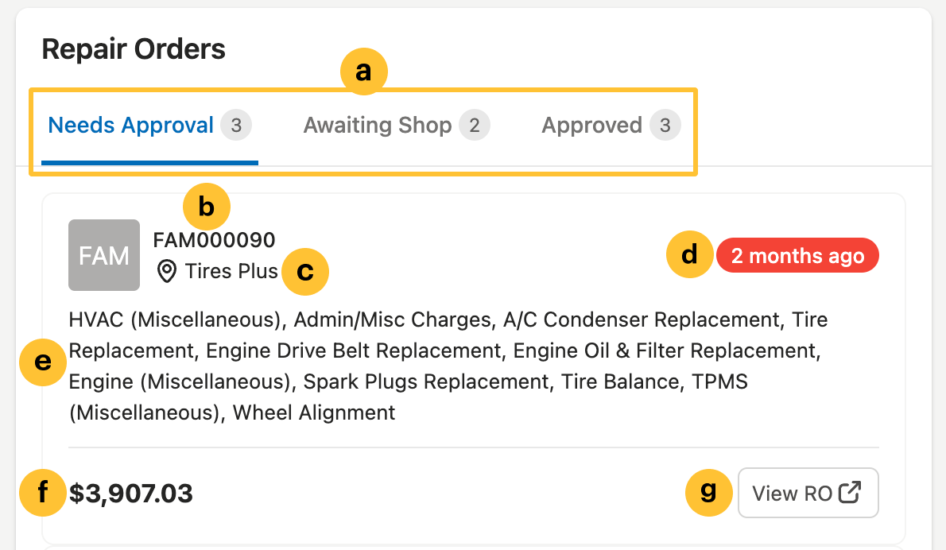Click the count badge showing 2 next to Awaiting Shop

click(x=475, y=125)
